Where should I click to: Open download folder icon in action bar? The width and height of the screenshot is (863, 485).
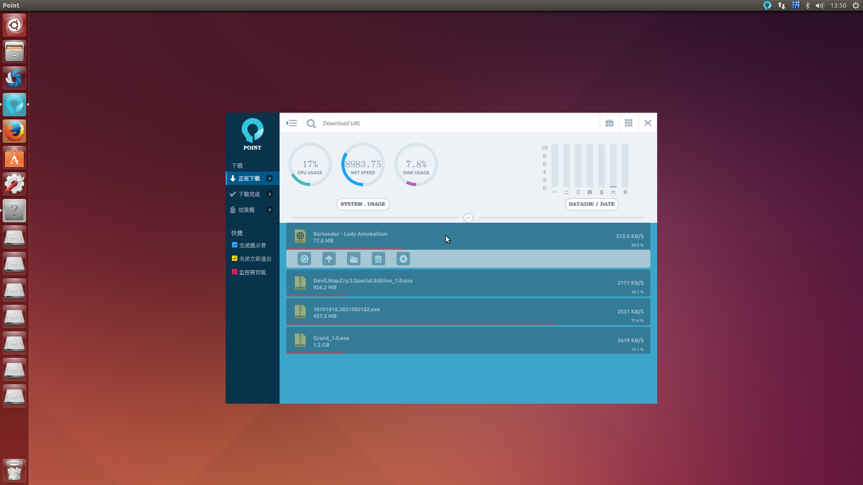click(354, 259)
